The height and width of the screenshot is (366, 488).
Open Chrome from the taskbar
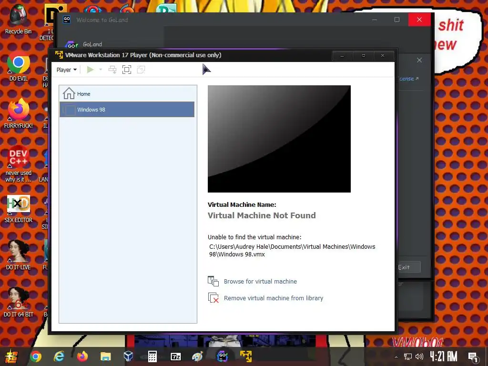35,356
